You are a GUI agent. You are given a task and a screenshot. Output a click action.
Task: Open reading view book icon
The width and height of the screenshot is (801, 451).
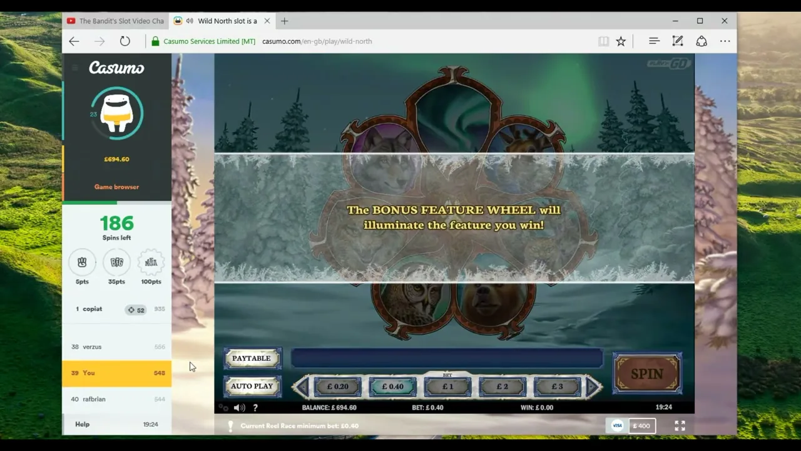[x=603, y=41]
